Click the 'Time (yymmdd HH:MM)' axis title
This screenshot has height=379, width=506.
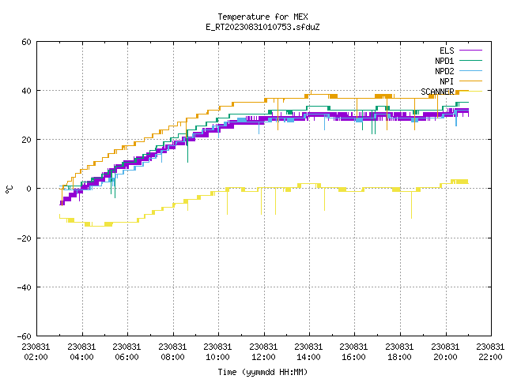click(262, 372)
